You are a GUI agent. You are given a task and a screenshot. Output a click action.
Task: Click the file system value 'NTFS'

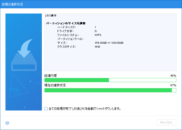(98, 35)
